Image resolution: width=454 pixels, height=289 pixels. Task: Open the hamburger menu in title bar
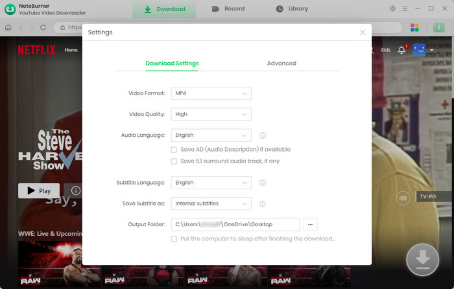405,9
